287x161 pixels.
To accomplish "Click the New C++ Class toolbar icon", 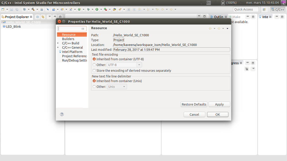I will click(x=79, y=9).
